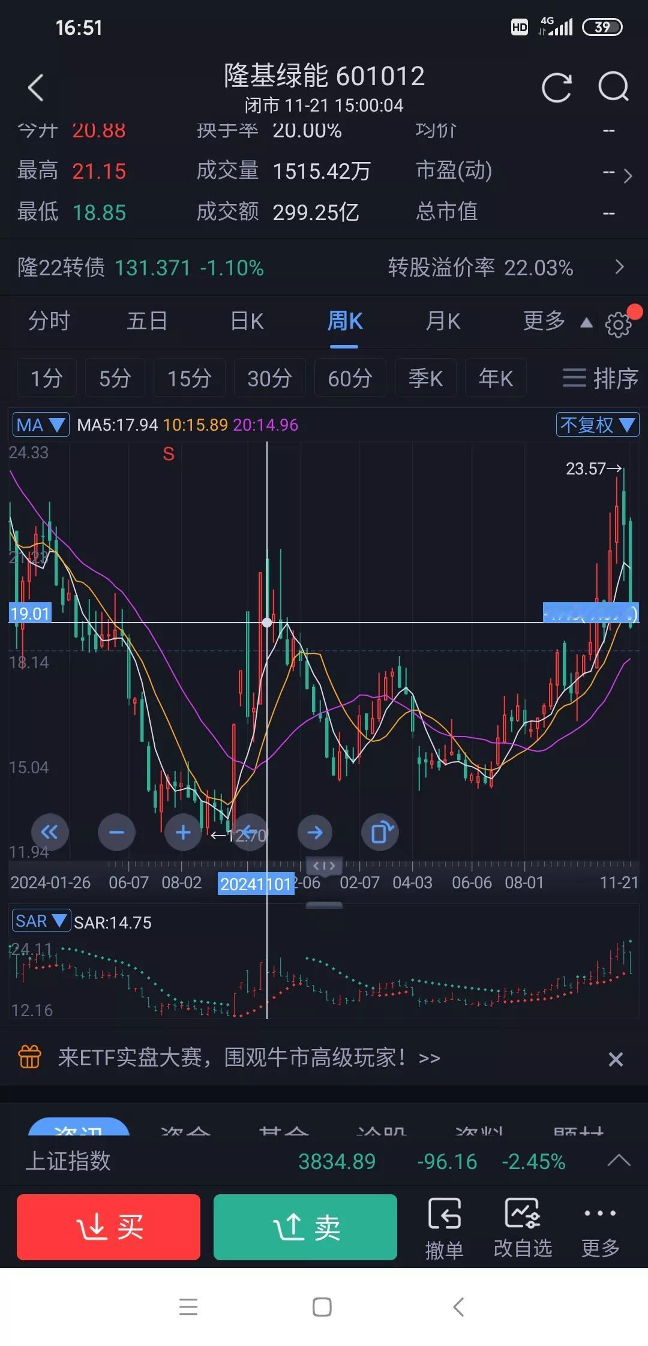Viewport: 648px width, 1346px height.
Task: Open the search magnifier icon
Action: point(613,88)
